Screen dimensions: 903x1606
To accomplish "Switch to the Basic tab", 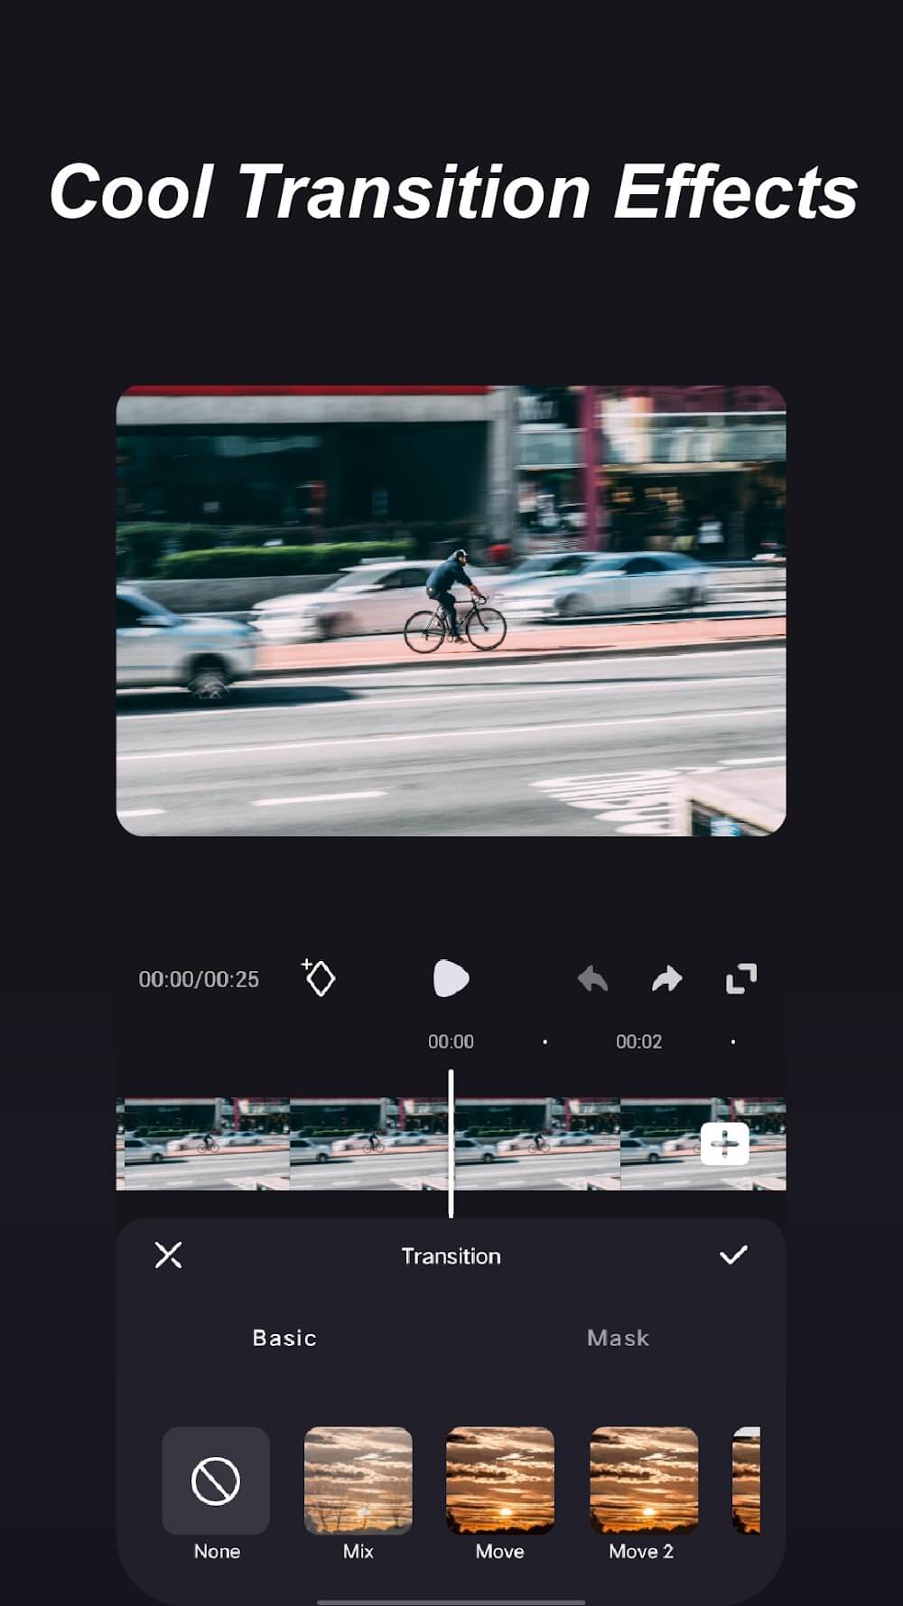I will coord(284,1338).
